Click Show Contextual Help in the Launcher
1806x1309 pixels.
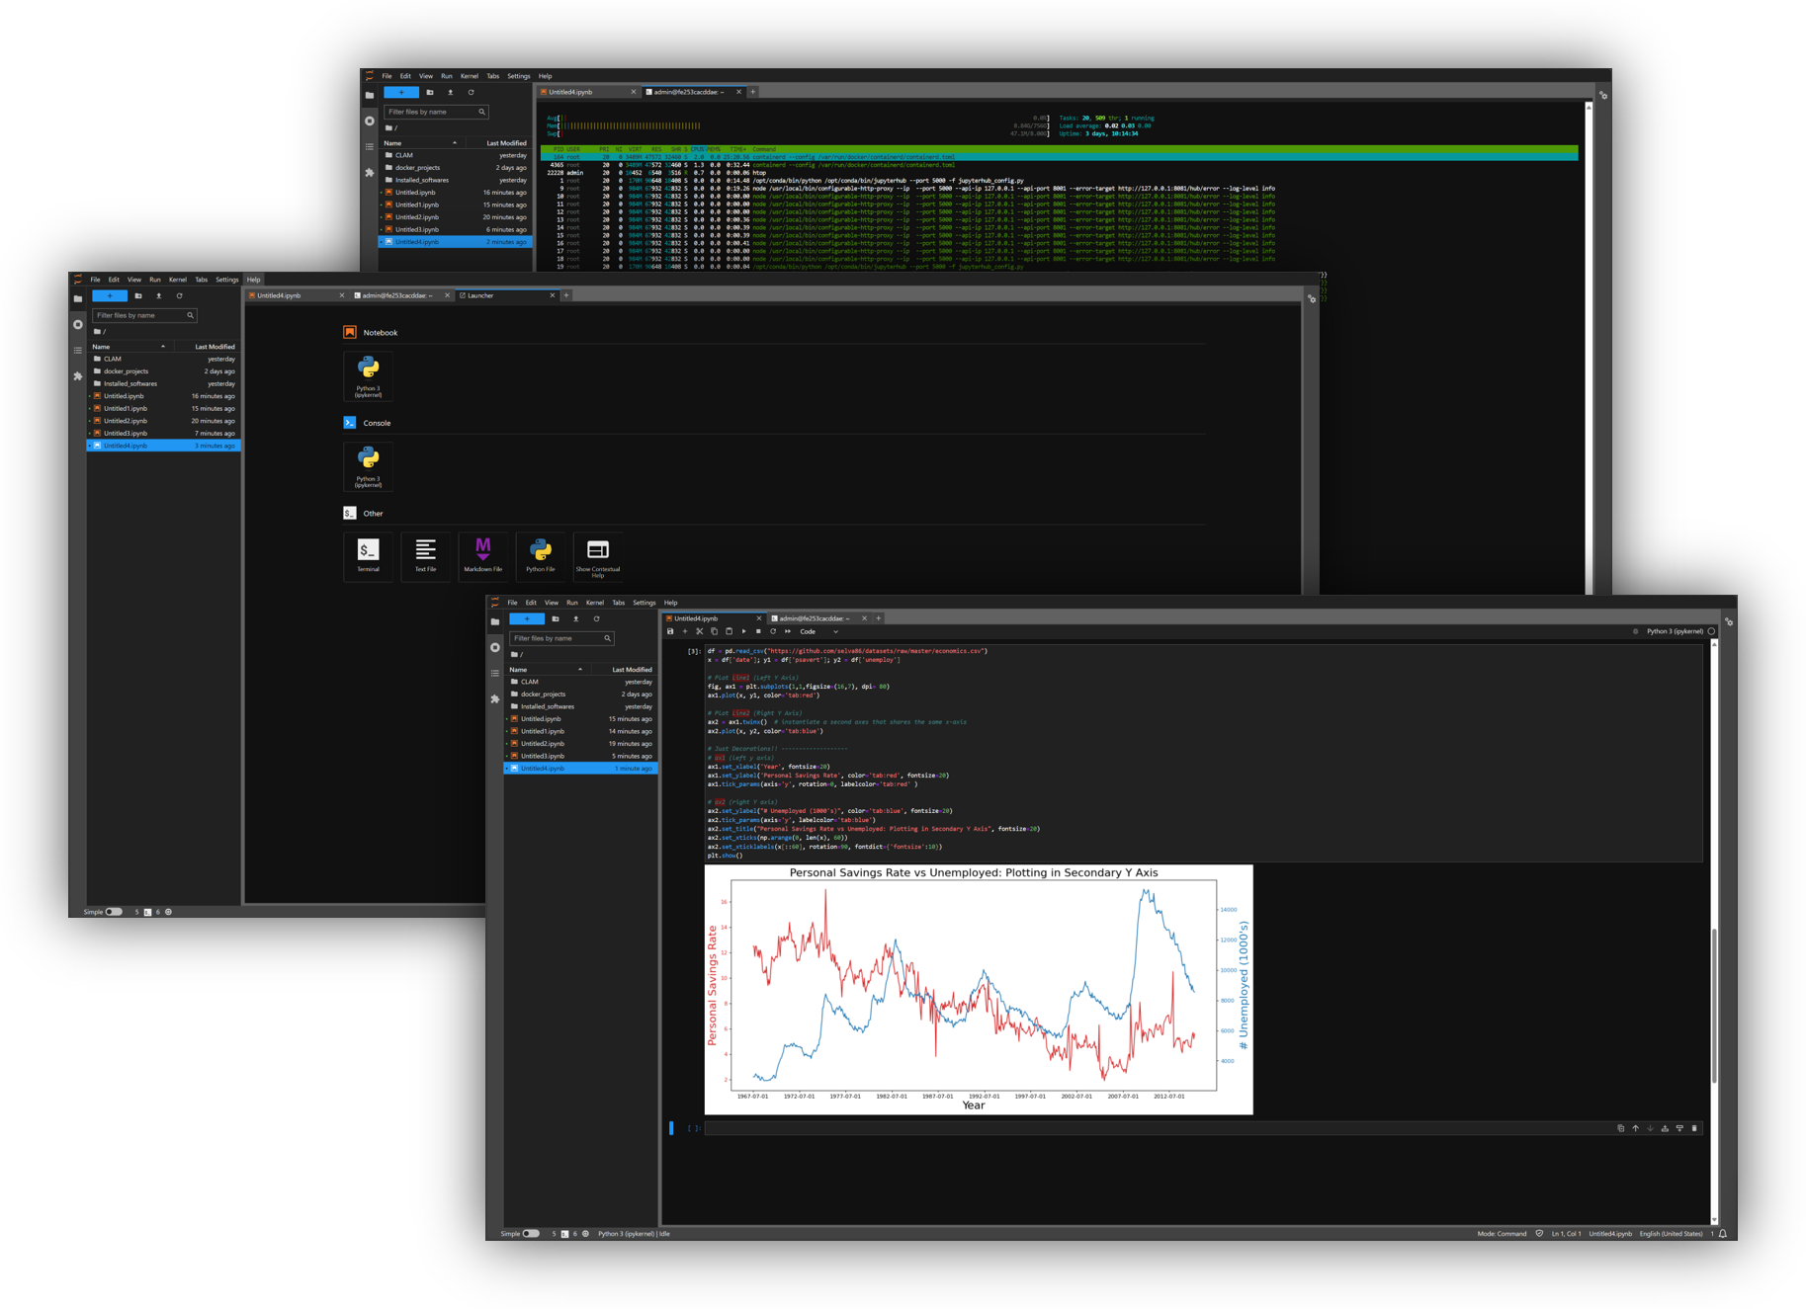[x=597, y=555]
